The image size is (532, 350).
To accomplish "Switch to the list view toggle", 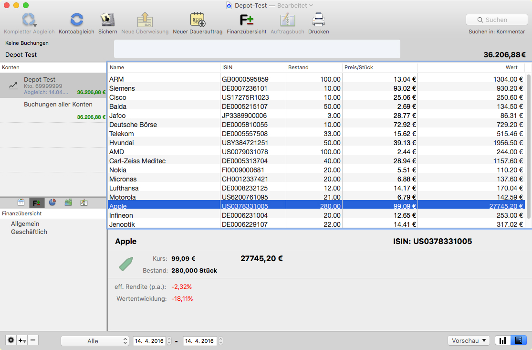I will 518,340.
